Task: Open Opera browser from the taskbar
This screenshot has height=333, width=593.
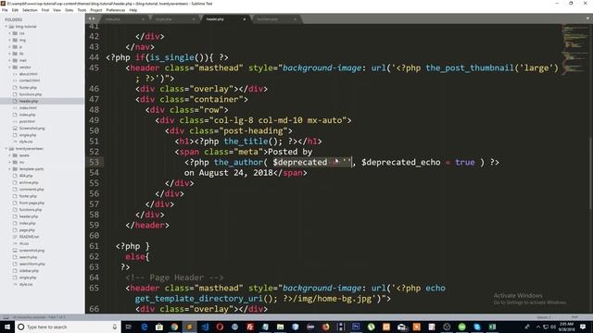Action: (x=220, y=327)
